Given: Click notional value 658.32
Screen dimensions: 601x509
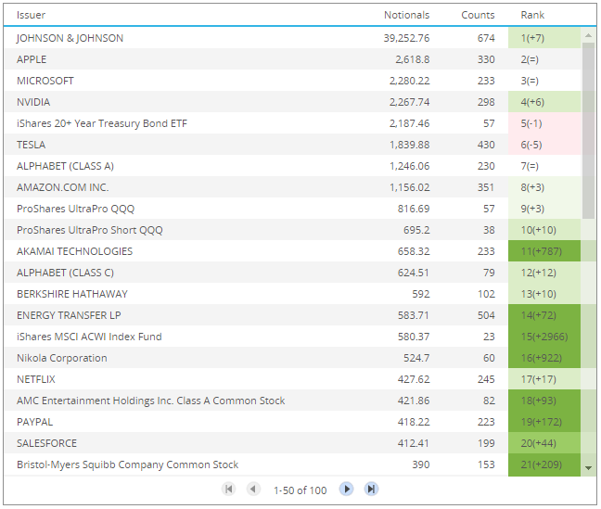Looking at the screenshot, I should click(414, 251).
